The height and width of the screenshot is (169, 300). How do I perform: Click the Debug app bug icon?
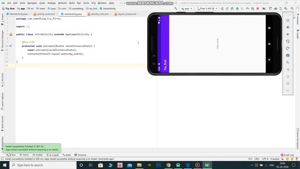coord(237,8)
